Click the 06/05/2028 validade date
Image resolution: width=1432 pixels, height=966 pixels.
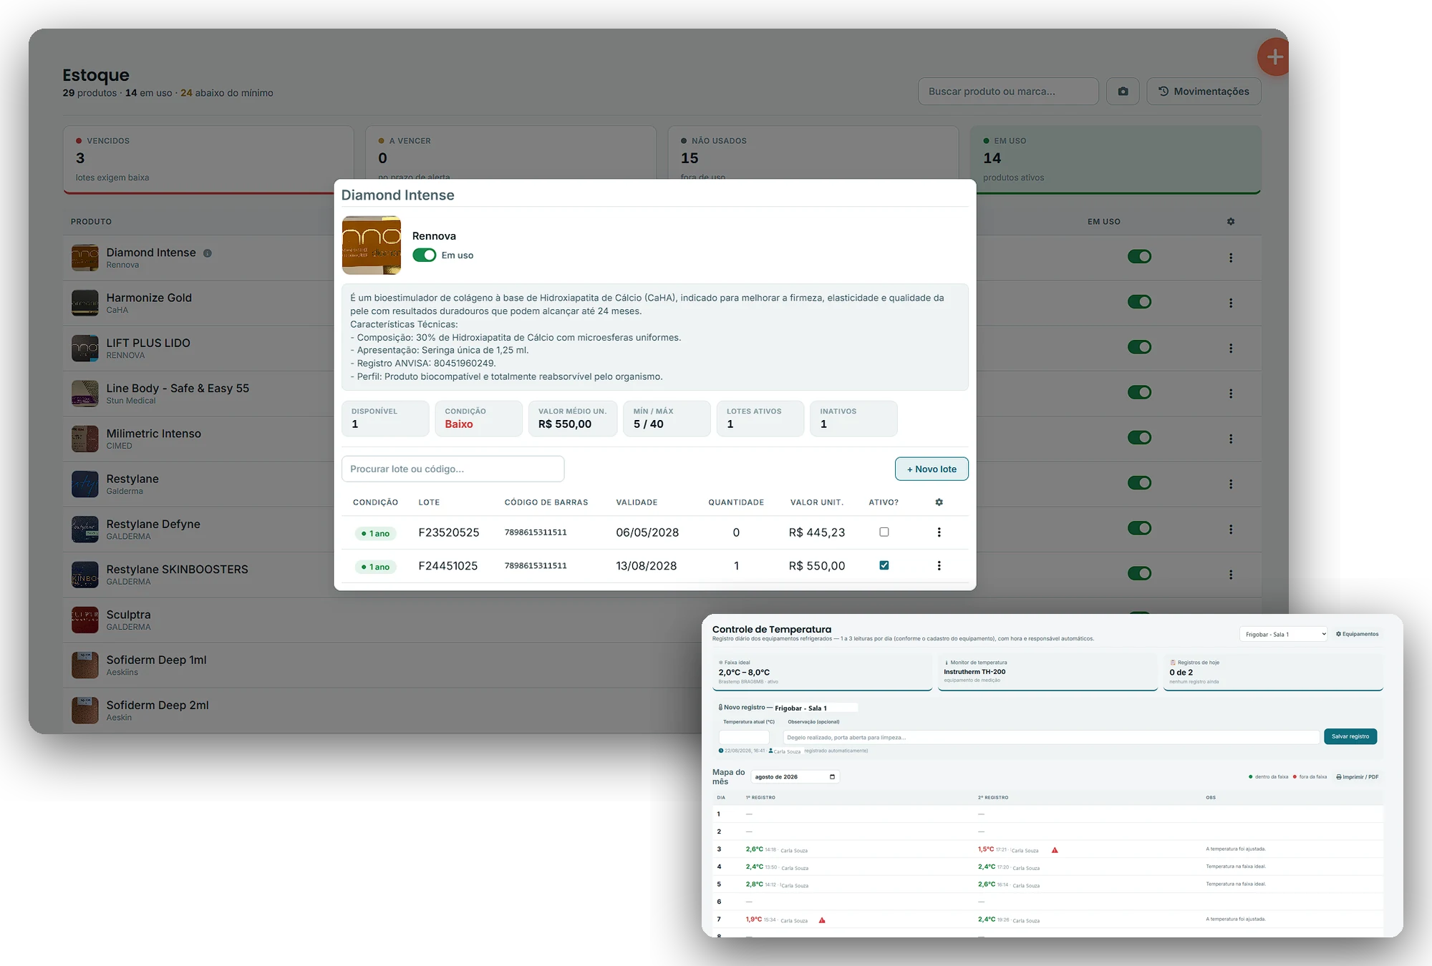coord(647,532)
